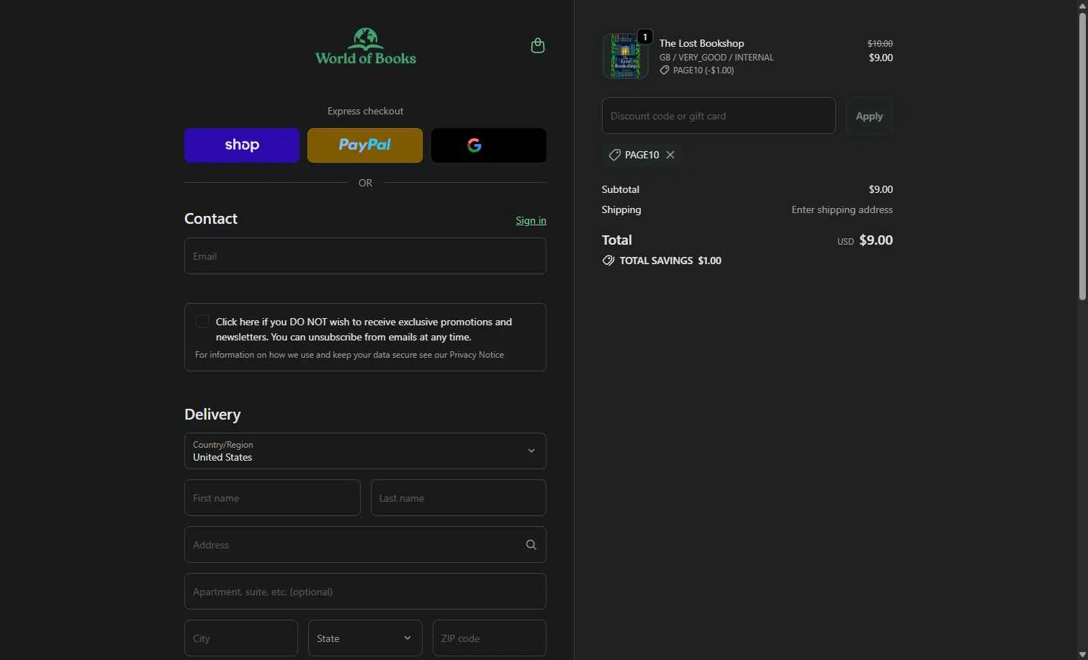
Task: Click the 'Delivery' section heading
Action: 212,415
